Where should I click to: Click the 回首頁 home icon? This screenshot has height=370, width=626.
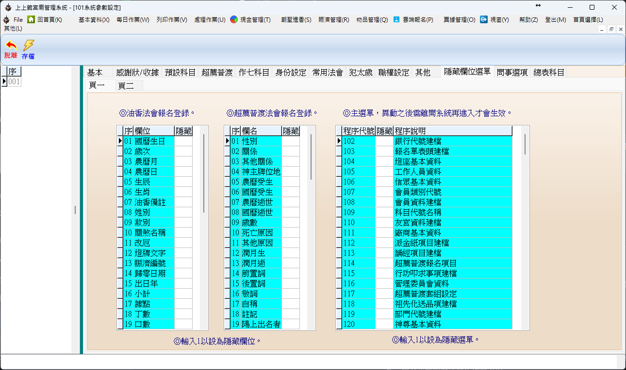pyautogui.click(x=31, y=19)
